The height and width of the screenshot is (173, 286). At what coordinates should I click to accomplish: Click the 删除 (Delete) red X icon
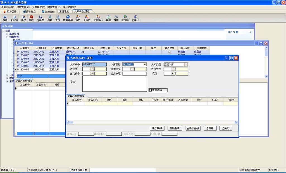31,17
